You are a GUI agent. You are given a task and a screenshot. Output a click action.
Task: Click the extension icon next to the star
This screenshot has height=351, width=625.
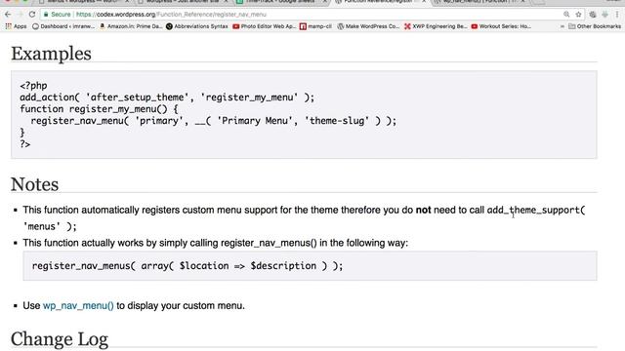(593, 15)
